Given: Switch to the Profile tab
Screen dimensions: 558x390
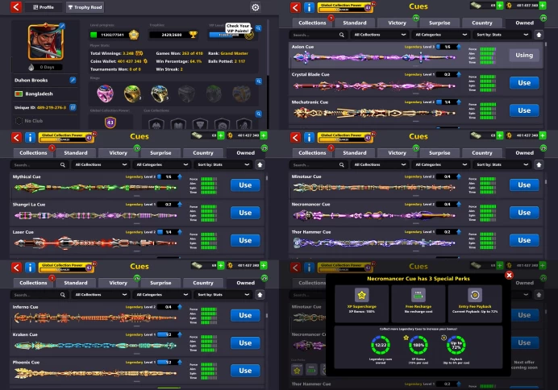Looking at the screenshot, I should coord(43,7).
